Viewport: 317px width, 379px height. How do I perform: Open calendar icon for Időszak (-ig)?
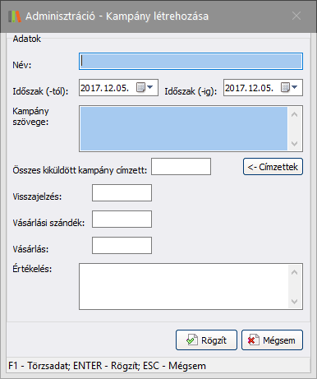coord(285,88)
